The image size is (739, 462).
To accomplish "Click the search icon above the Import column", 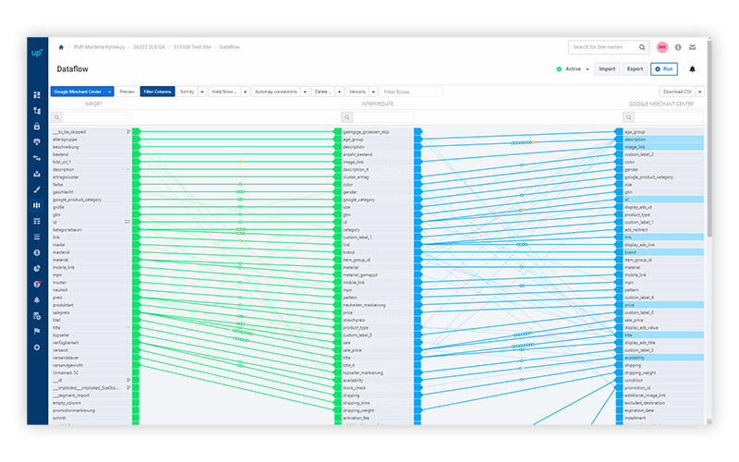I will pos(56,117).
